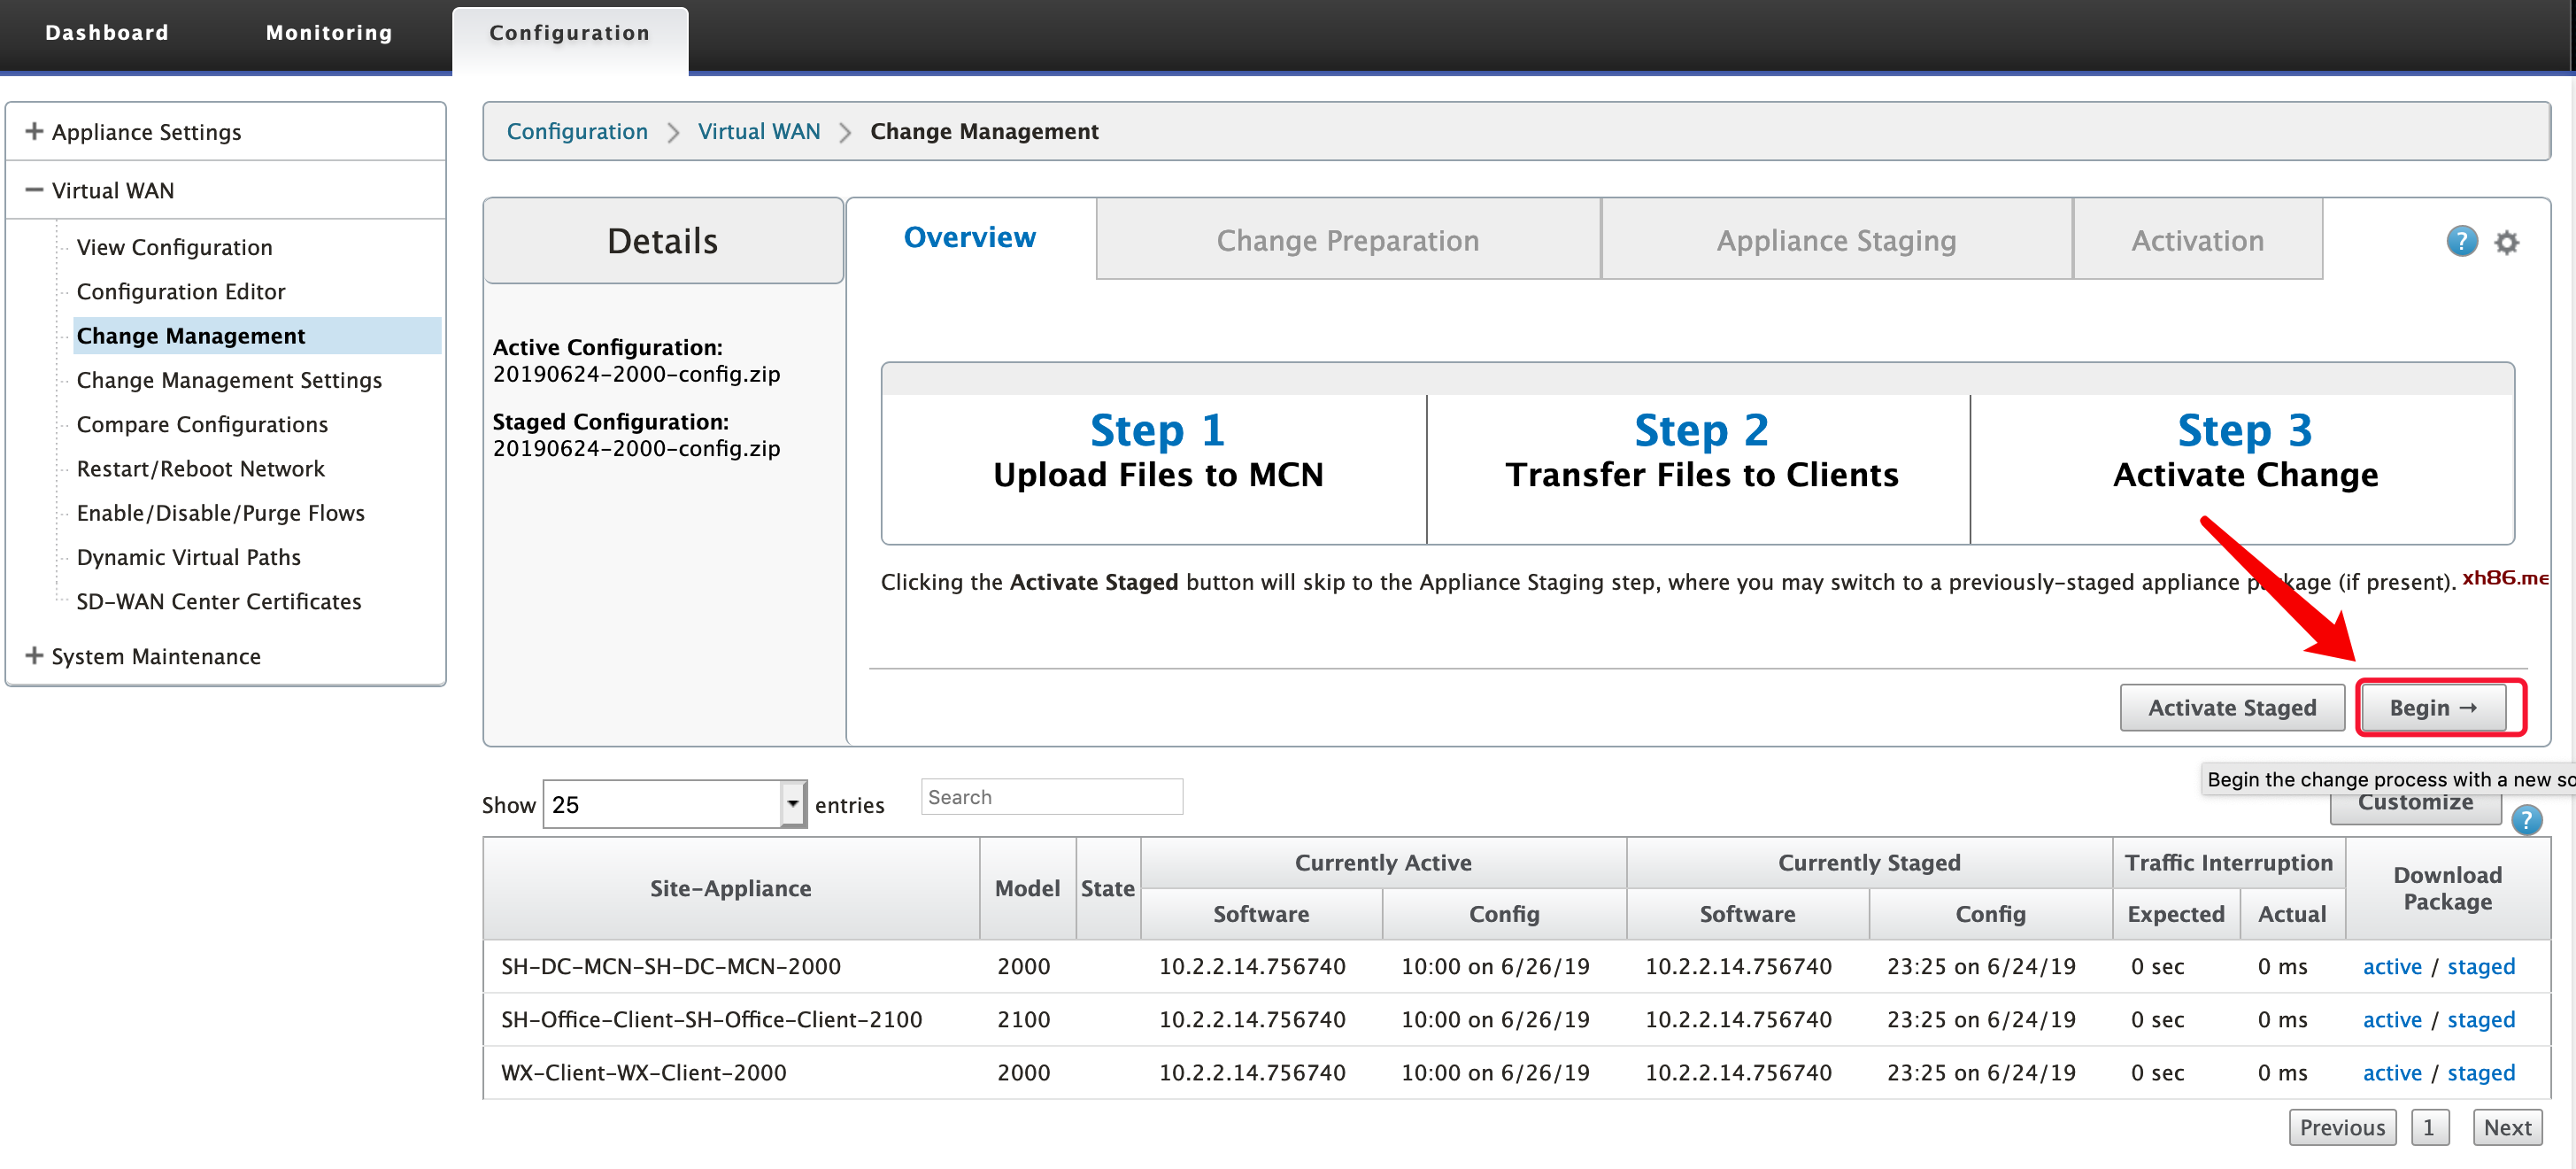Click Virtual WAN breadcrumb link
This screenshot has height=1169, width=2576.
(x=758, y=131)
